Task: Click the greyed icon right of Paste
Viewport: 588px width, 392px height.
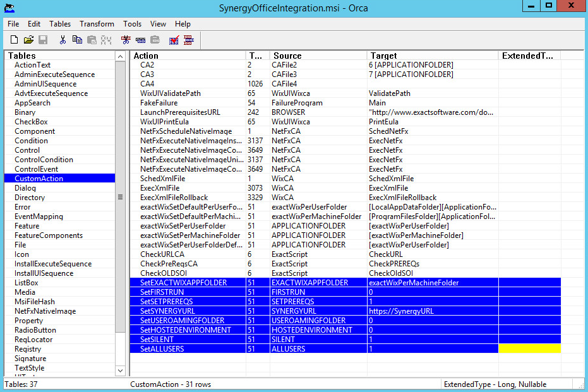Action: (x=106, y=40)
